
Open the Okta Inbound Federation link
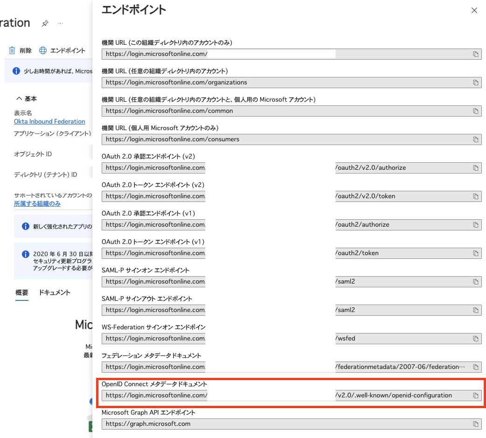[49, 121]
